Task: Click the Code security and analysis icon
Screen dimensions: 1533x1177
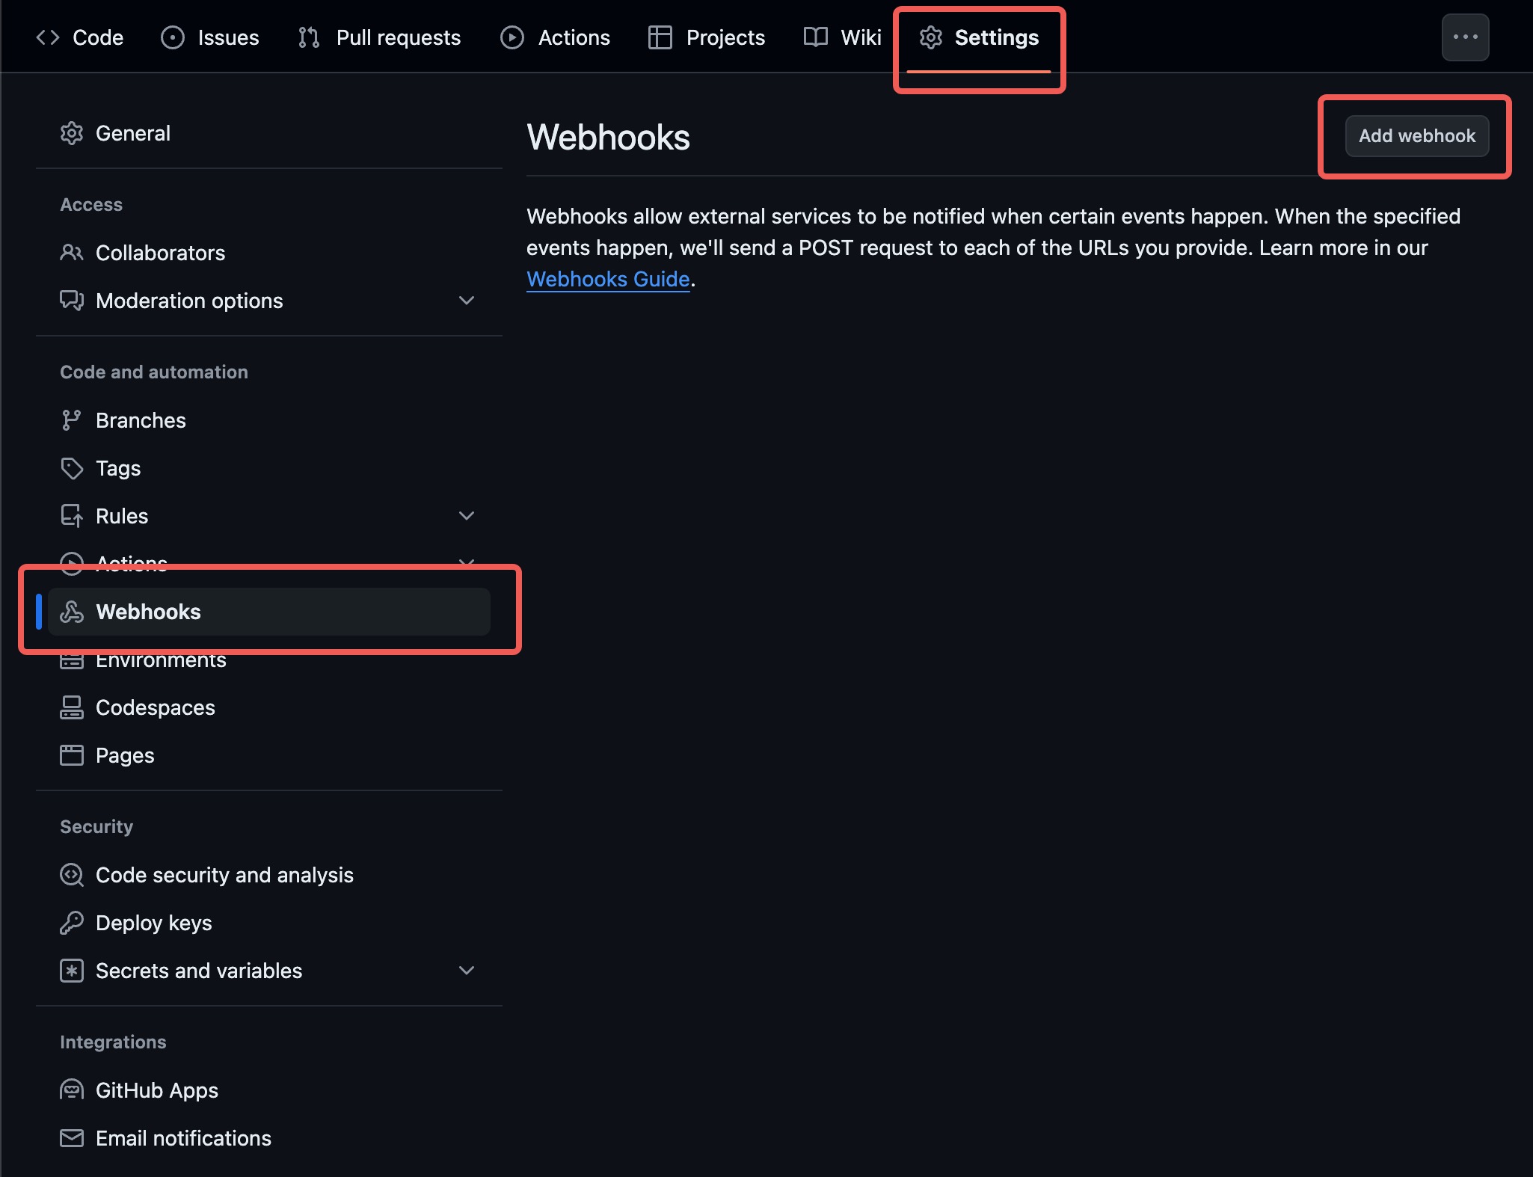Action: pos(72,875)
